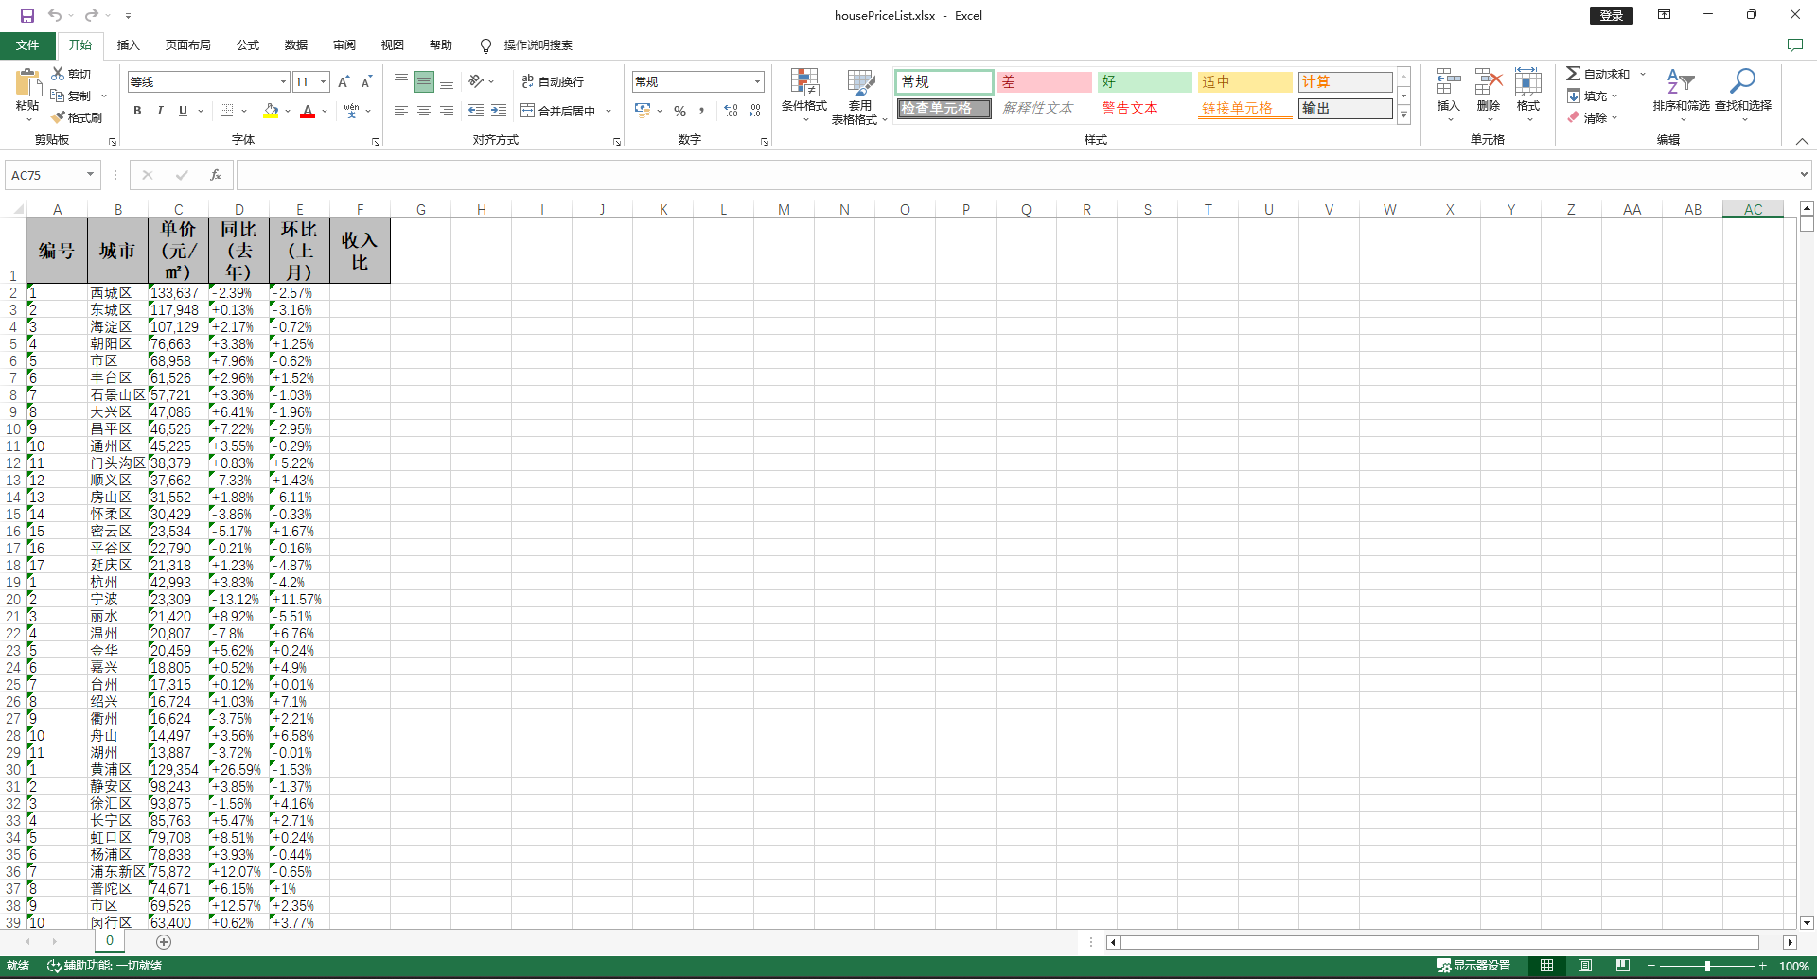Toggle Wrap Text (自动换行) option
This screenshot has height=979, width=1817.
[553, 81]
